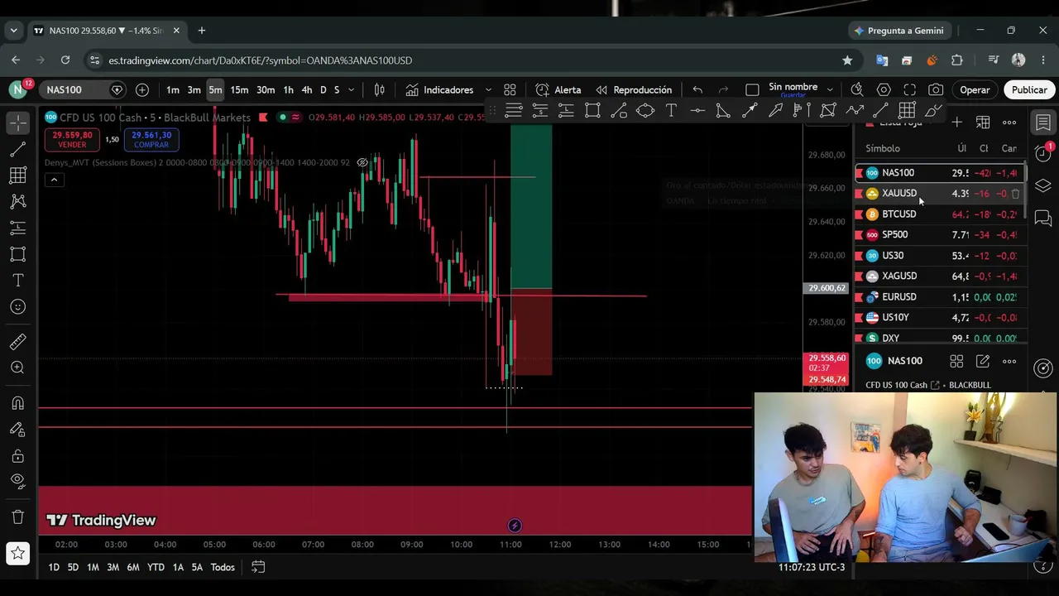
Task: Open the emoji and icons tool
Action: (17, 307)
